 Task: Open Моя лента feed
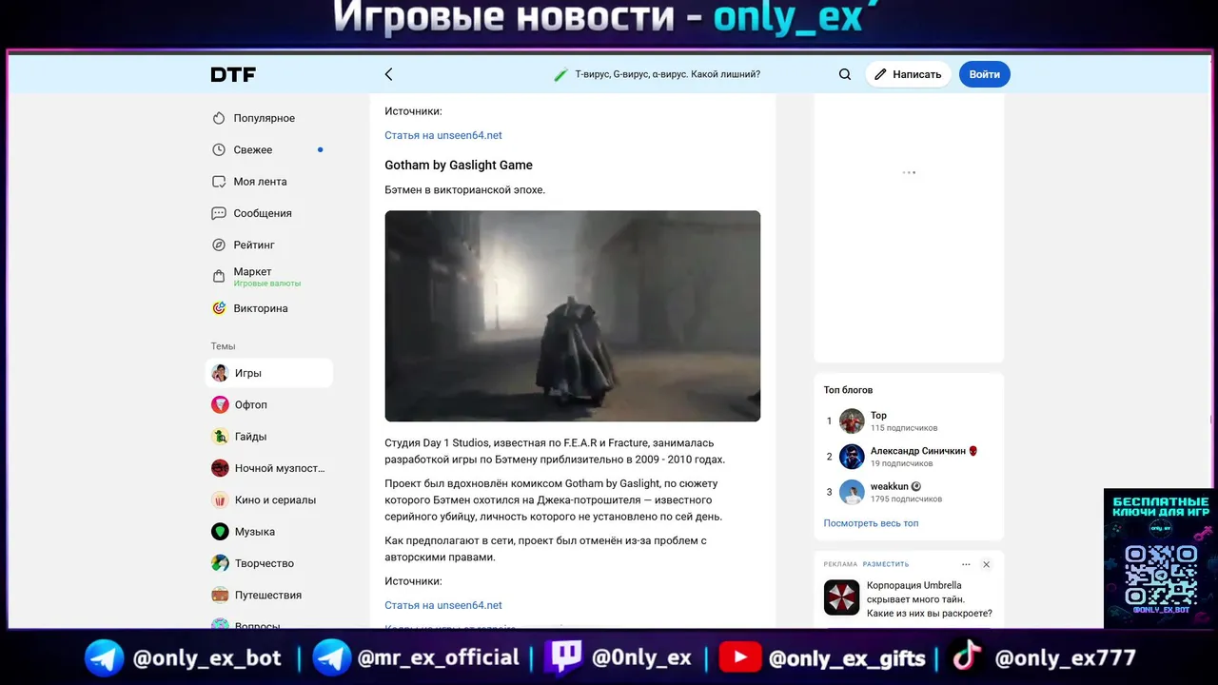(x=260, y=182)
